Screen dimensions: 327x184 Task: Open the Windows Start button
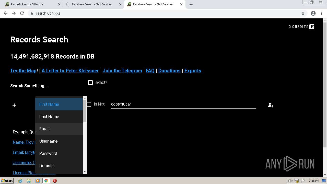point(7,181)
